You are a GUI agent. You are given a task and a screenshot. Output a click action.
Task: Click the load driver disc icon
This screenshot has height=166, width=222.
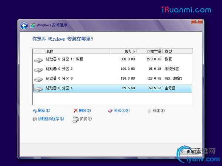coord(34,119)
